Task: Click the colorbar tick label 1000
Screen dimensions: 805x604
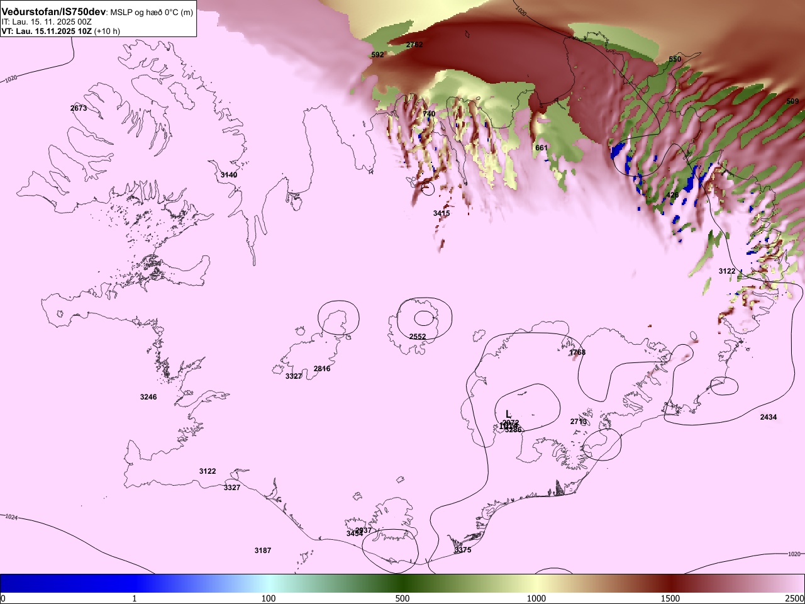Action: tap(536, 598)
